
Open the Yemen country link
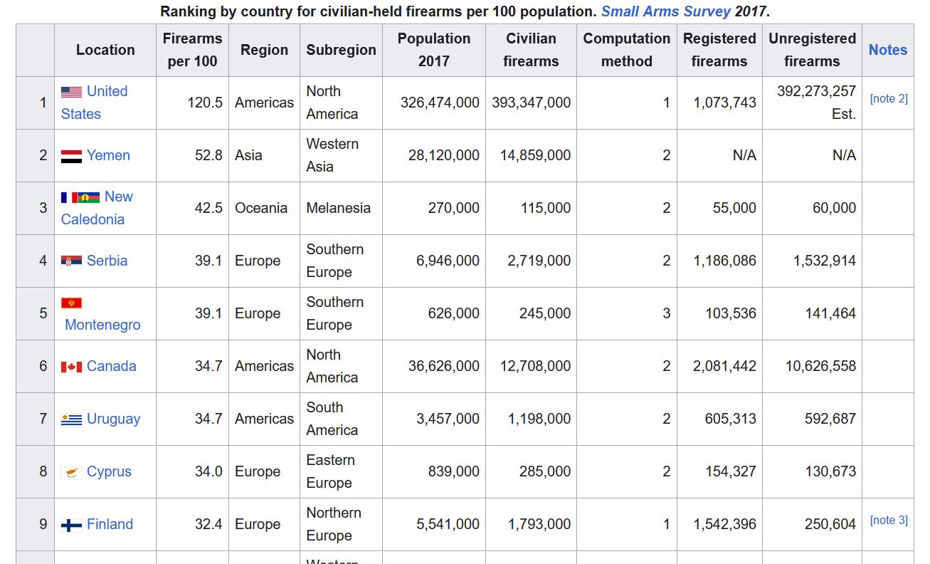(x=108, y=155)
